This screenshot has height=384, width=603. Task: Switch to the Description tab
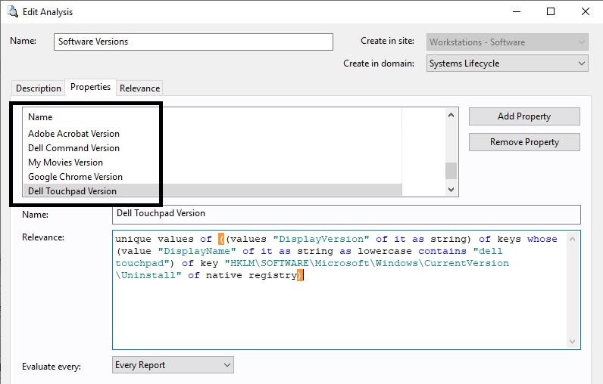39,88
